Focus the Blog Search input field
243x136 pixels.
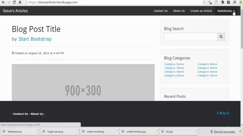[x=191, y=37]
